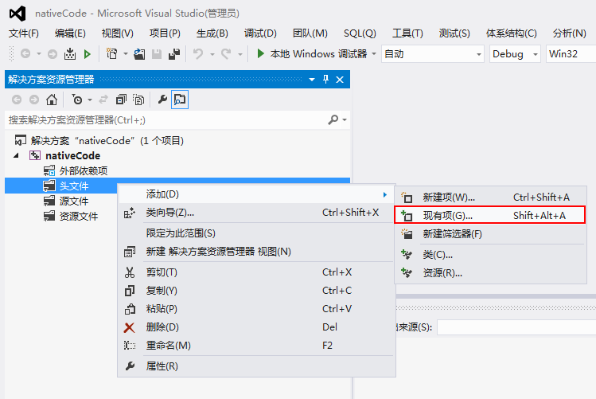Click the Undo toolbar icon
Viewport: 596px width, 399px height.
tap(198, 54)
